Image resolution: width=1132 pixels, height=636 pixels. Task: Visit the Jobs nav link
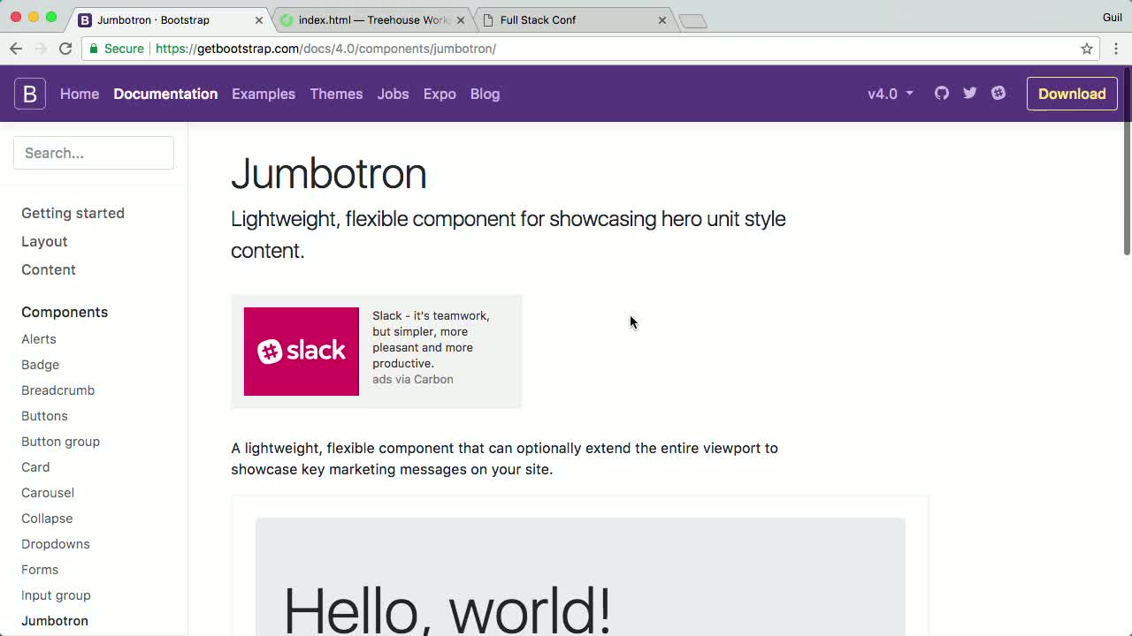(x=393, y=94)
